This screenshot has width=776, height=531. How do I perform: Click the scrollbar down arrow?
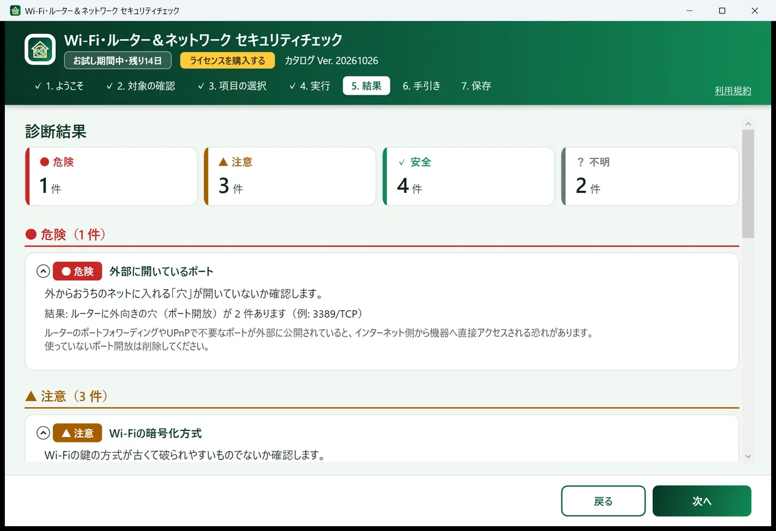(748, 456)
